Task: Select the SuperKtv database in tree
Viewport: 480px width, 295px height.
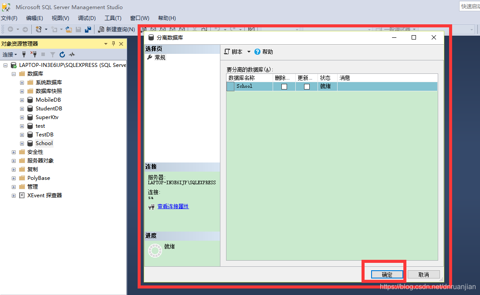Action: (47, 117)
